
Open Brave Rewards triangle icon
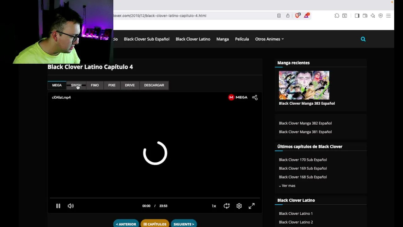(x=306, y=15)
